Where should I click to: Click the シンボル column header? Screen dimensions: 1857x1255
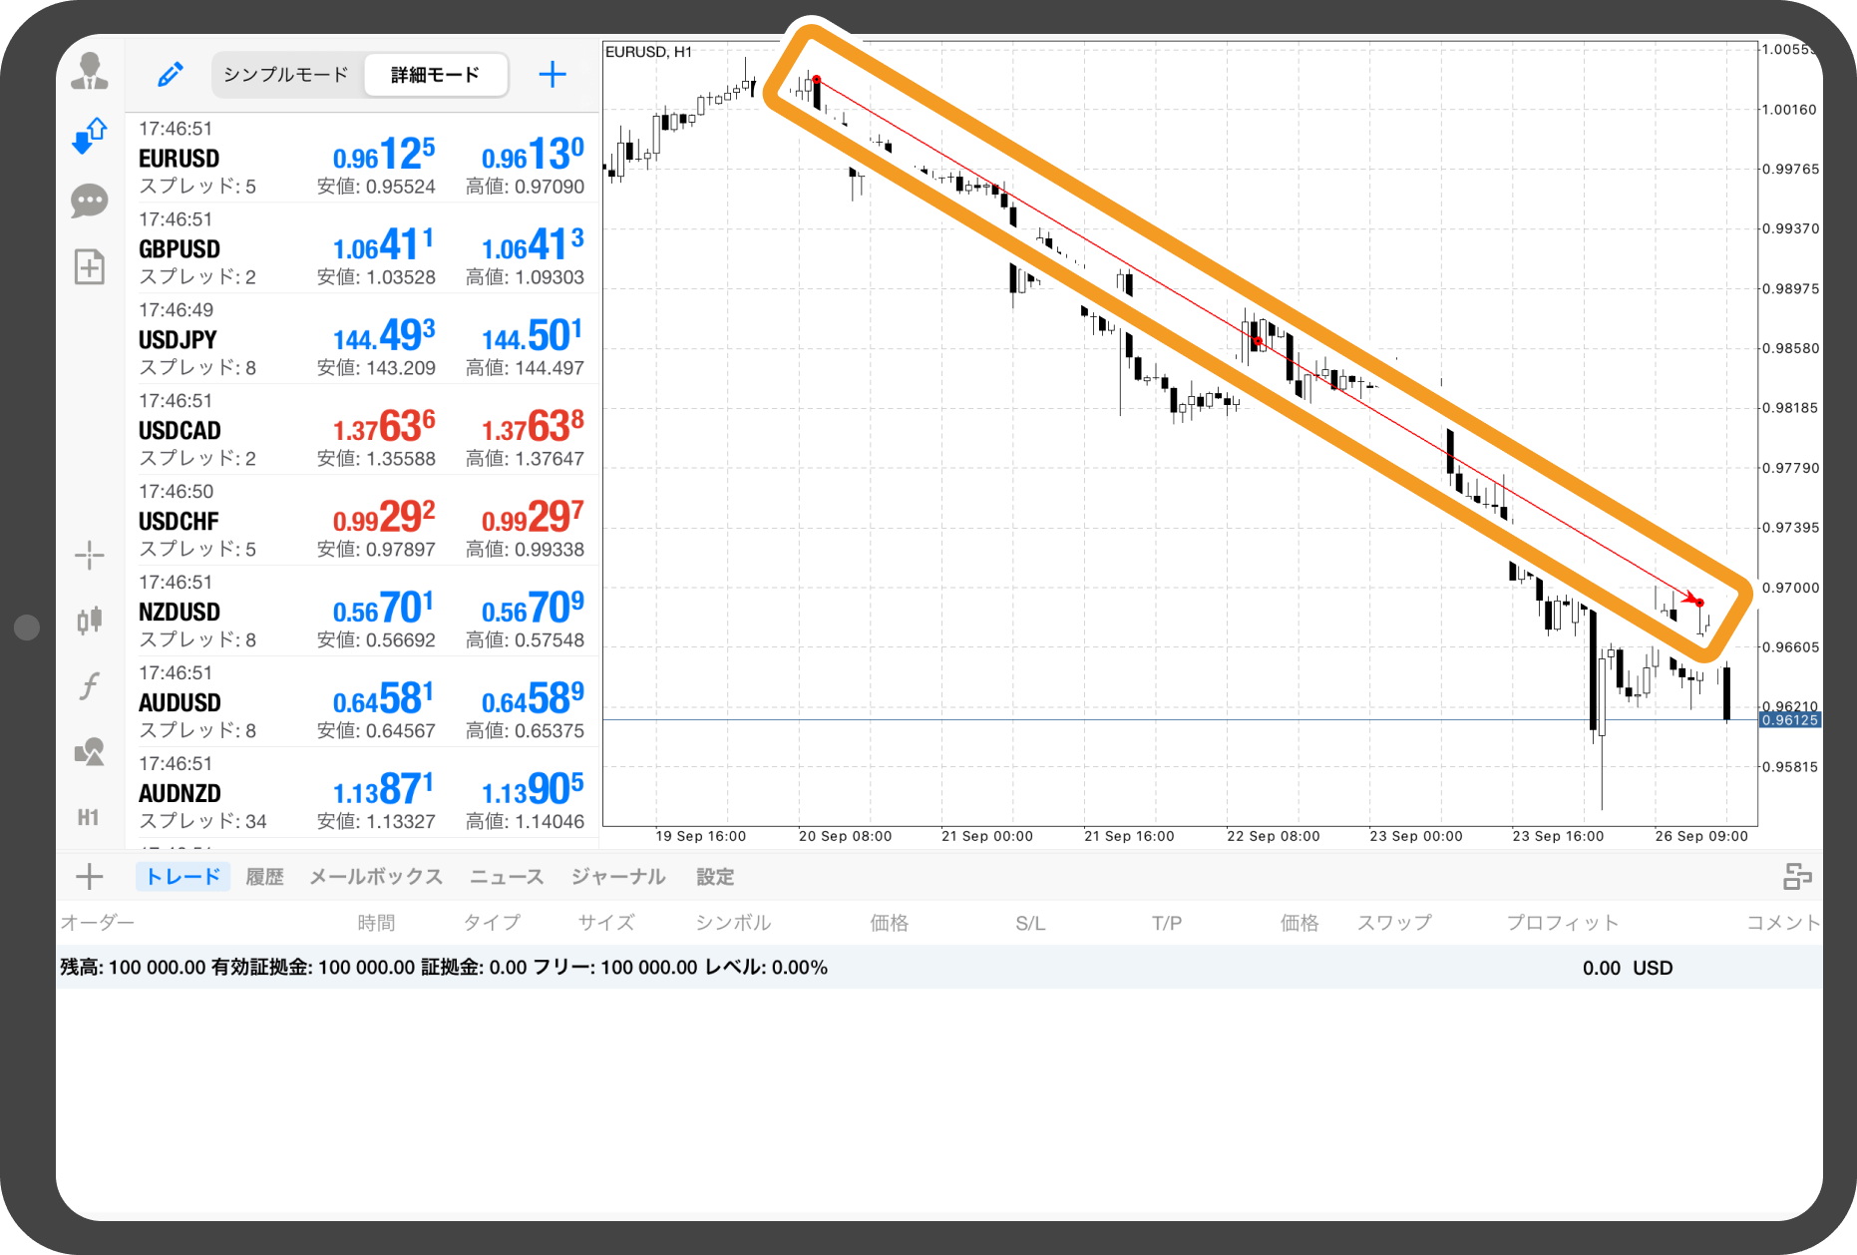coord(733,923)
